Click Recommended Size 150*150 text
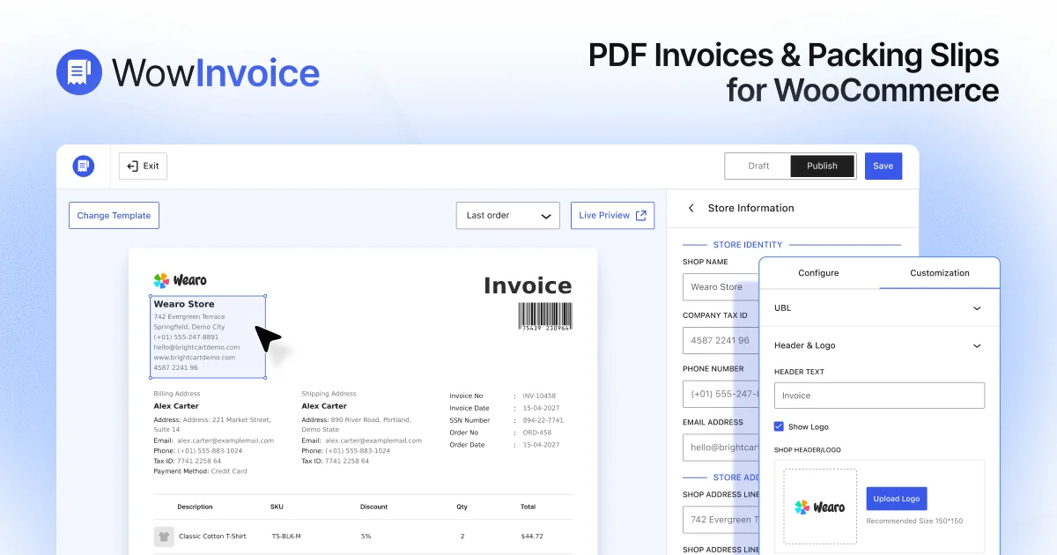The image size is (1057, 555). [x=914, y=521]
